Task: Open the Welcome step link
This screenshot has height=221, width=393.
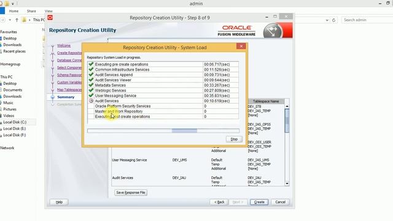Action: click(x=64, y=45)
